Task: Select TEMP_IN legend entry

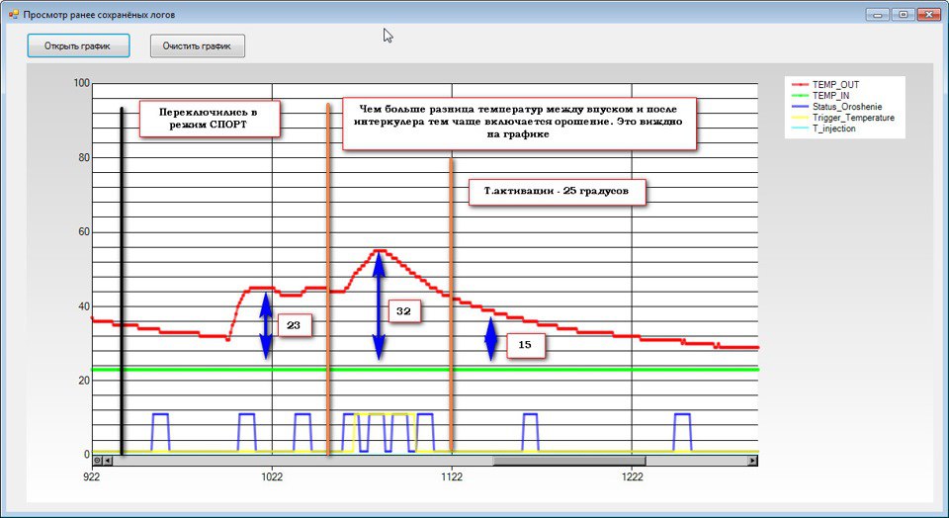Action: 830,97
